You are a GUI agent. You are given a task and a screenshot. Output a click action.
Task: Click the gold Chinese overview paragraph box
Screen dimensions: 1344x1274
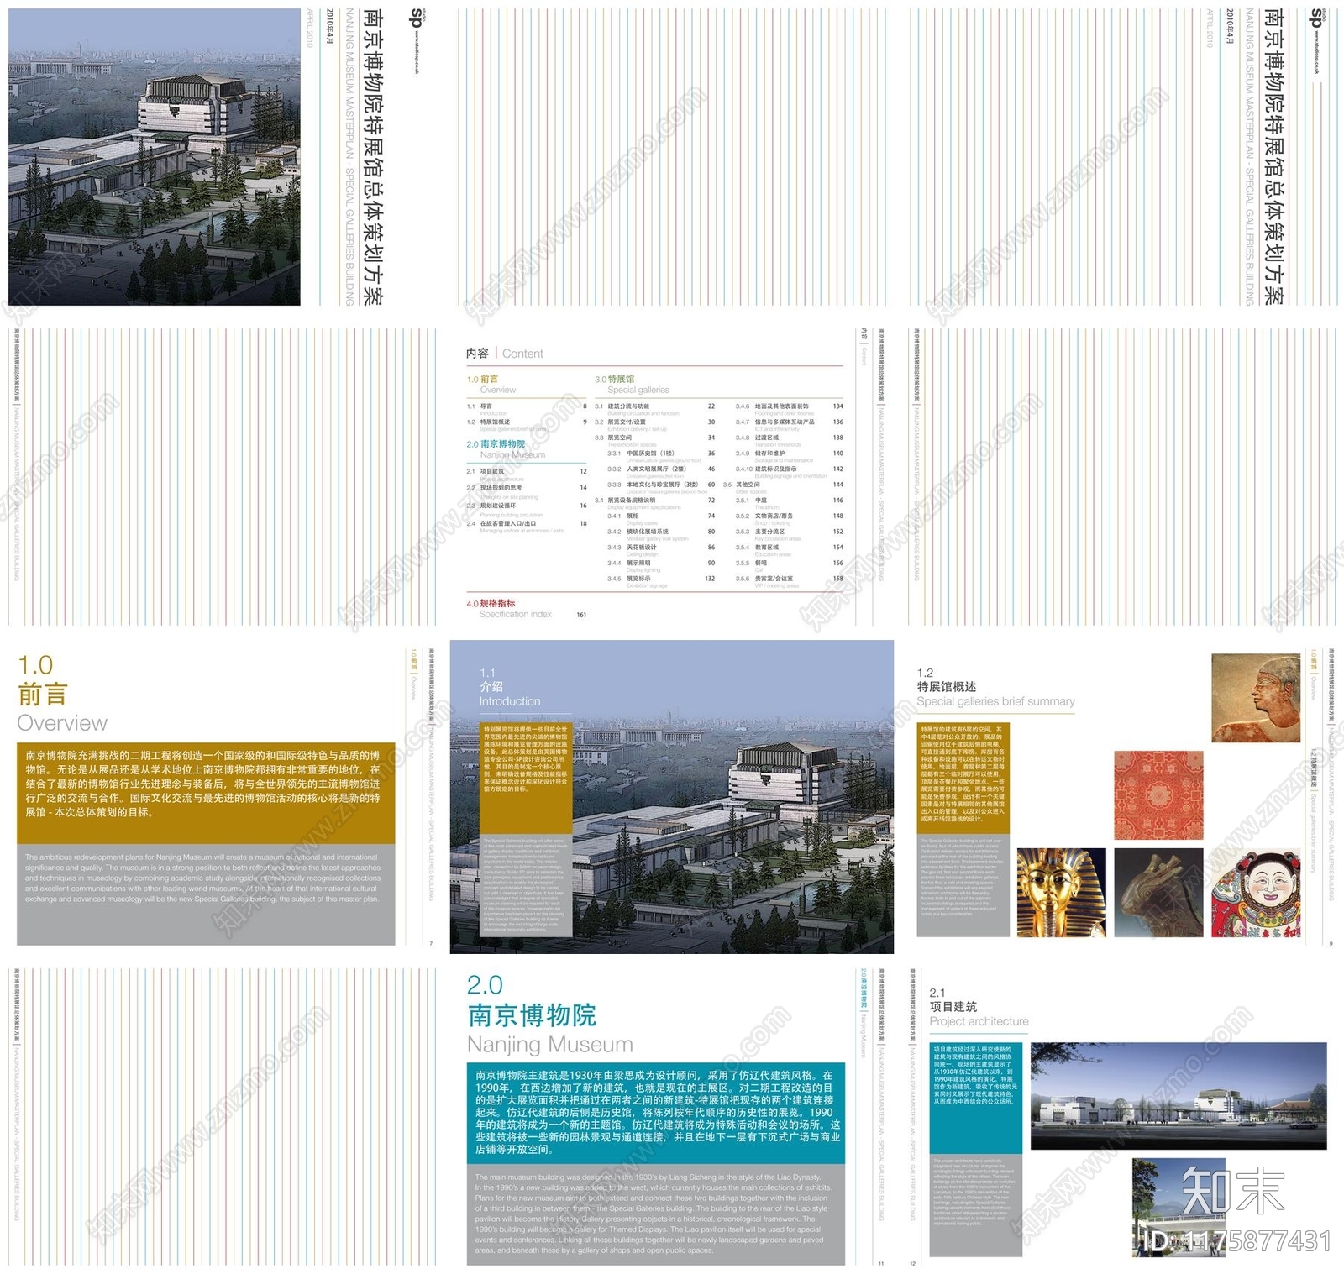pyautogui.click(x=206, y=793)
